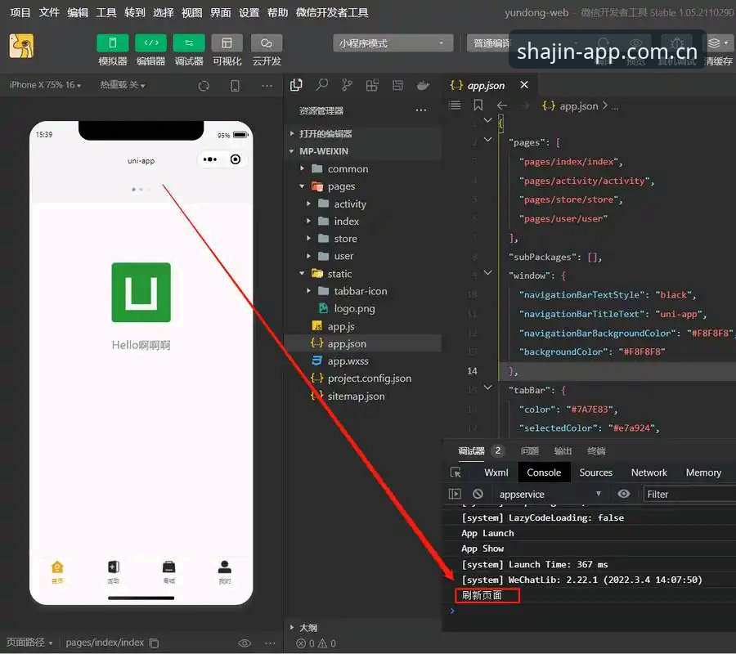Open simulator more options ellipsis
This screenshot has height=654, width=736.
pos(267,86)
